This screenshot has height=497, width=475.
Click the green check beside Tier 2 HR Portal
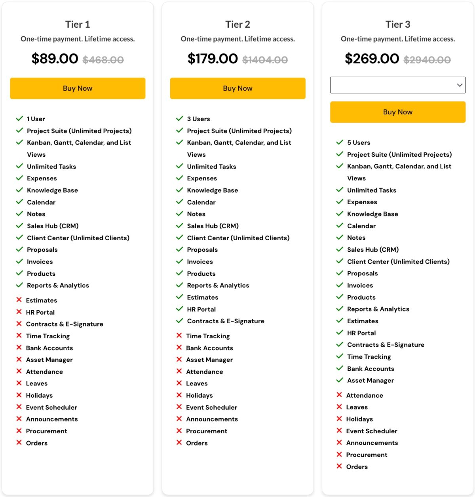pyautogui.click(x=179, y=309)
